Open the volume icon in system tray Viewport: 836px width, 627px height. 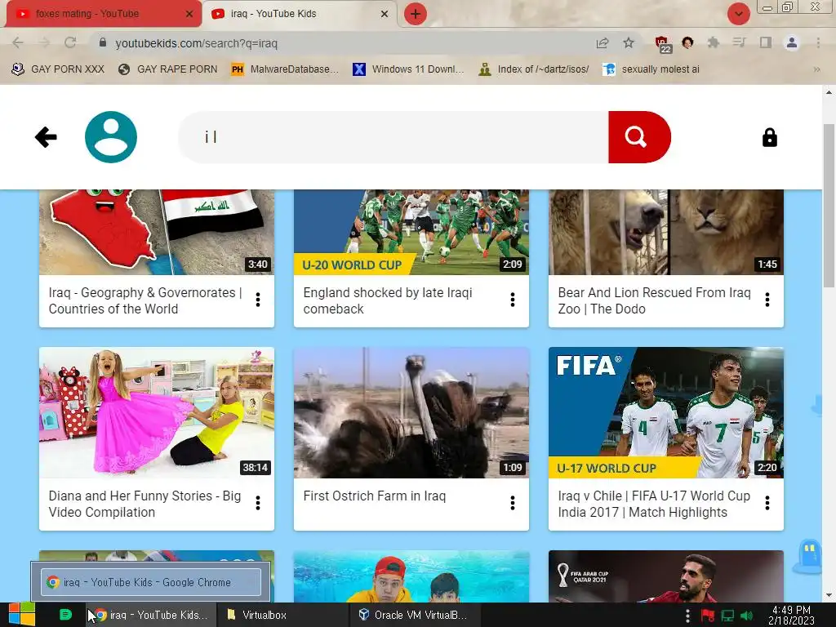[x=747, y=616]
